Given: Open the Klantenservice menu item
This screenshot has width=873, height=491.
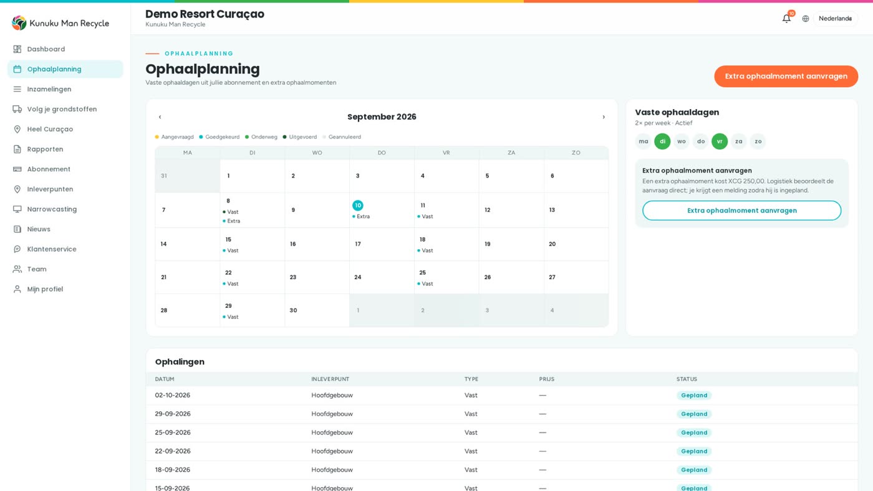Looking at the screenshot, I should tap(65, 249).
